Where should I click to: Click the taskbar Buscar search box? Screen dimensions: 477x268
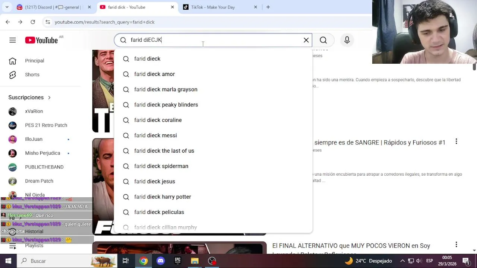click(67, 261)
